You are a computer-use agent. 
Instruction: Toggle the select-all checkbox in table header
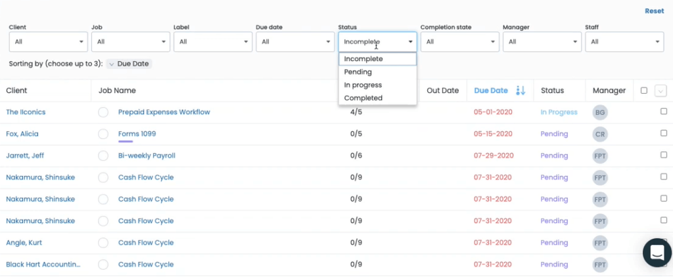pyautogui.click(x=644, y=91)
